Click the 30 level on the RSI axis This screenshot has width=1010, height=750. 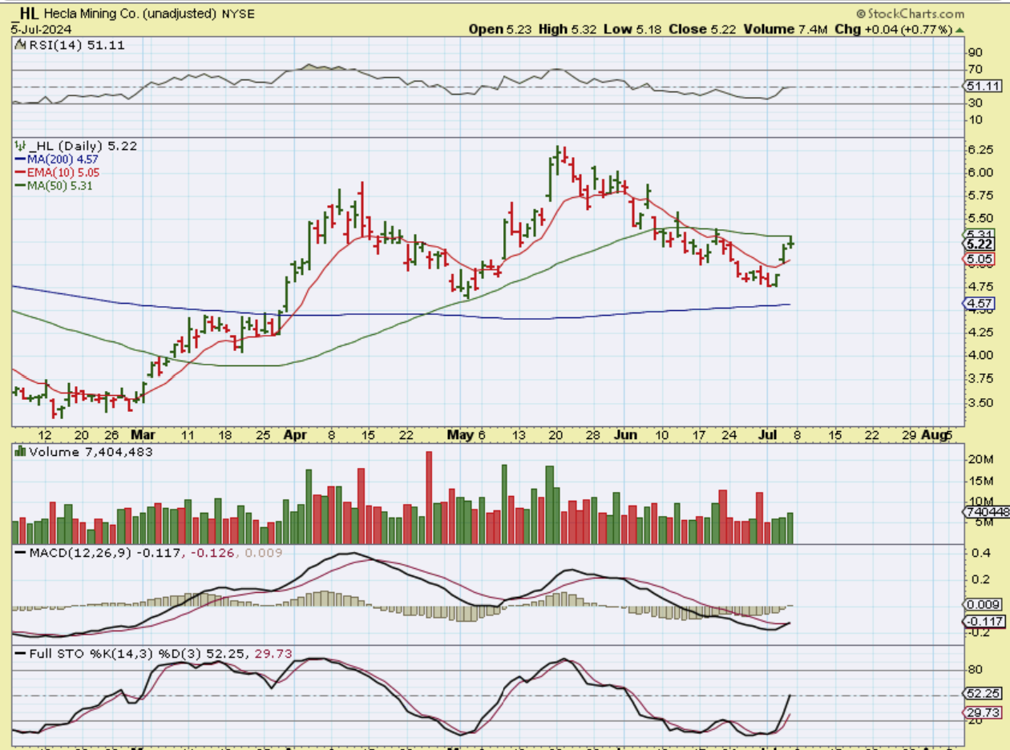point(976,103)
